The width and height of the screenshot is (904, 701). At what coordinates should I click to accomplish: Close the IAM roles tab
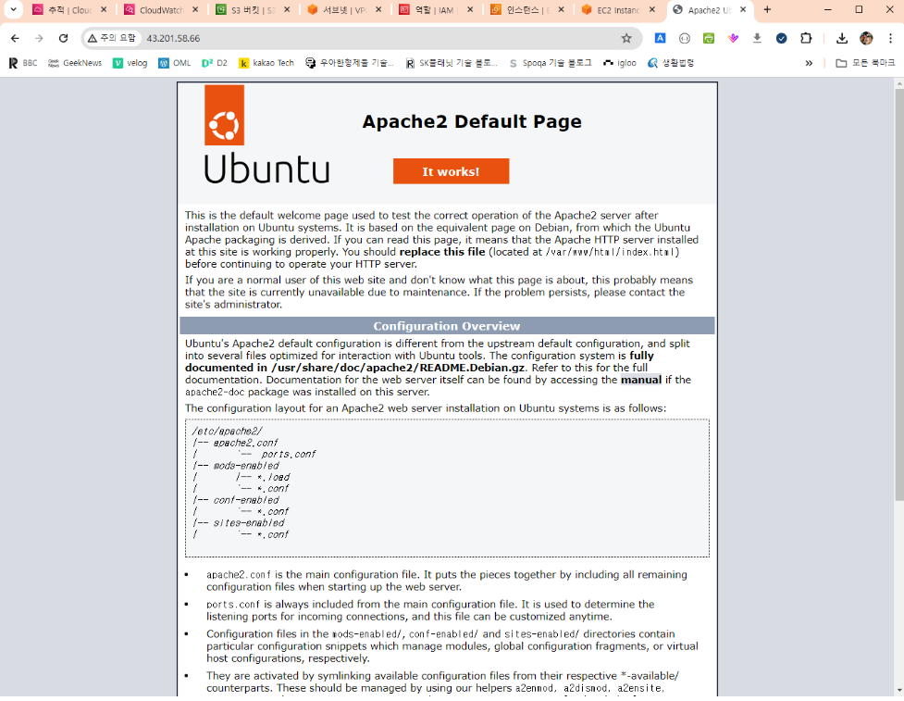(470, 10)
